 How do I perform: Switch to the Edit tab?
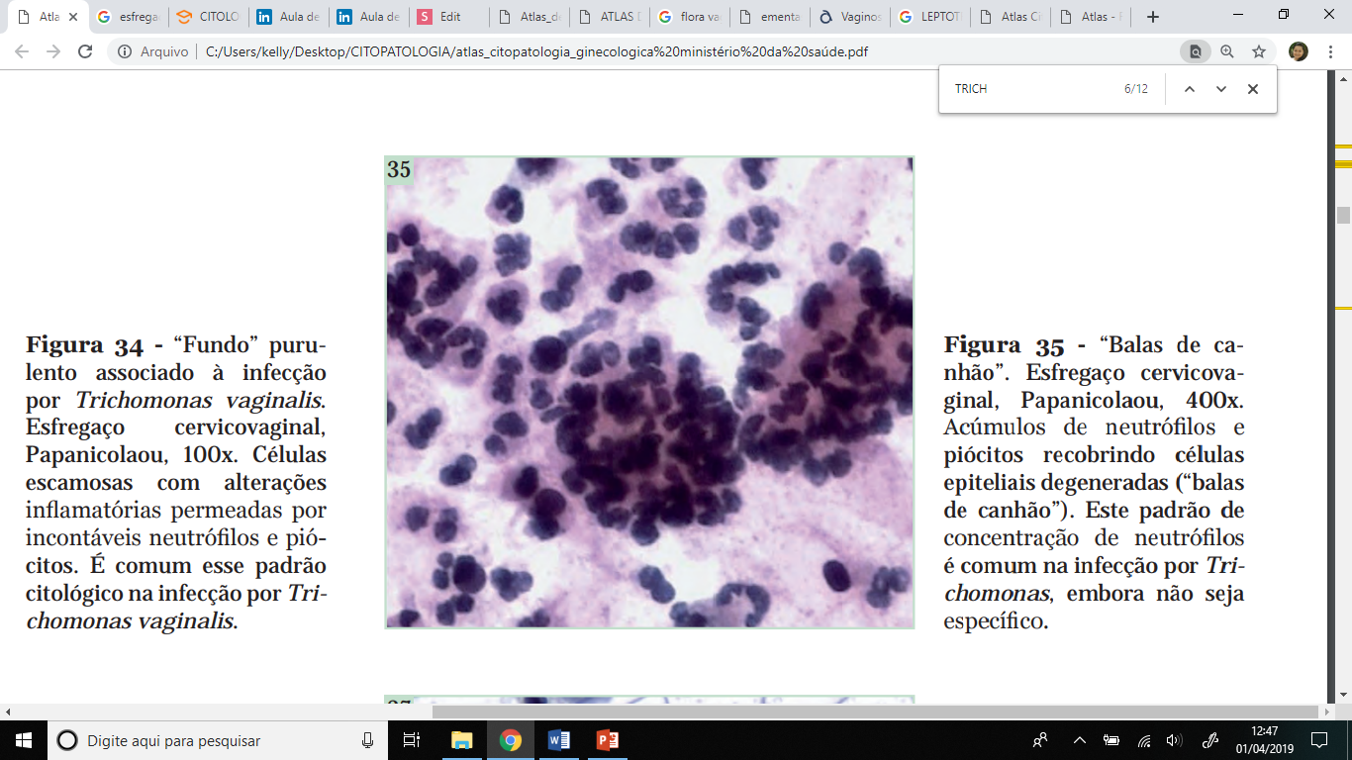coord(448,17)
